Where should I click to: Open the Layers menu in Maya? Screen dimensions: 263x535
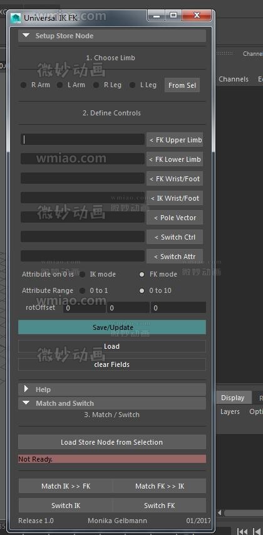(x=230, y=412)
